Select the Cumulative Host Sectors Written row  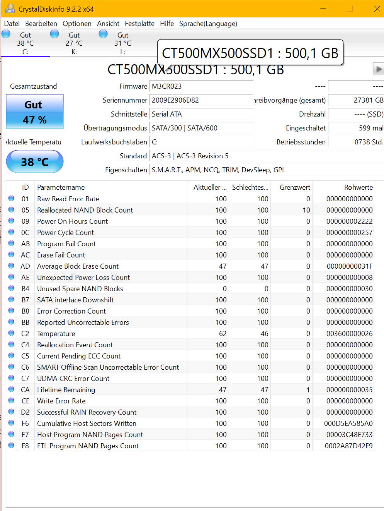click(190, 423)
